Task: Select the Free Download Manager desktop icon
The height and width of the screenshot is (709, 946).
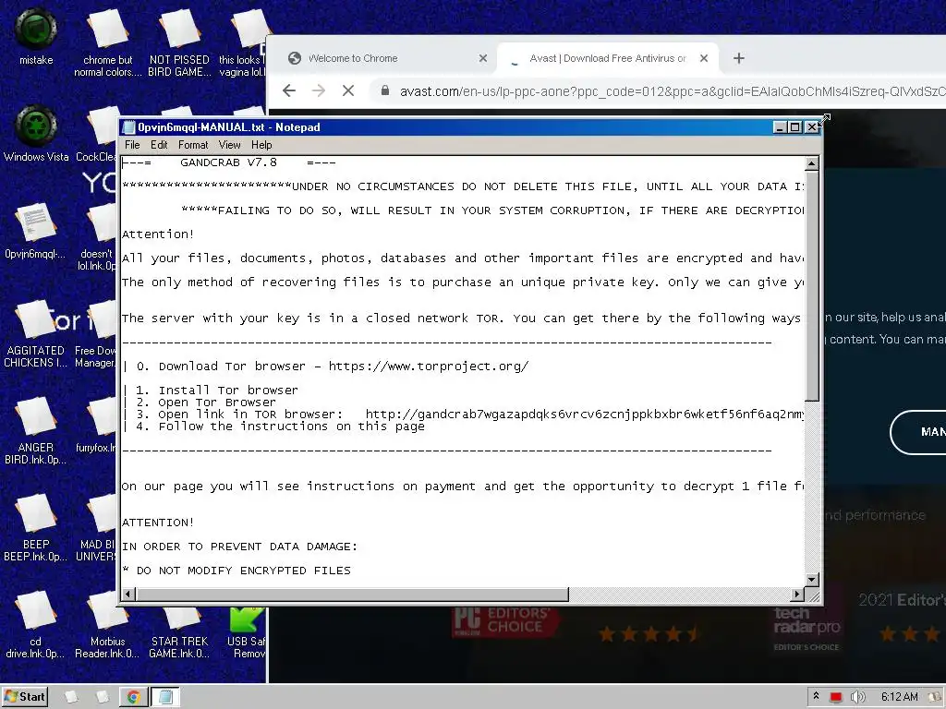Action: [95, 334]
